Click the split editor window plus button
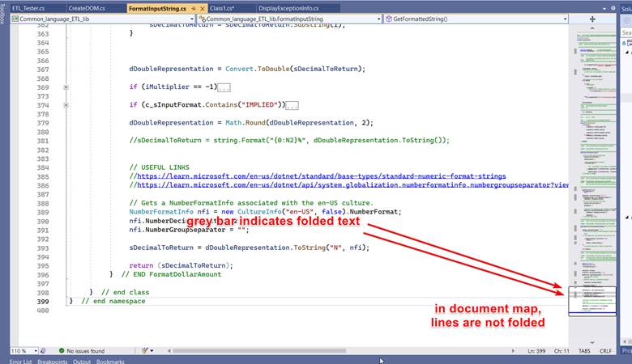Image resolution: width=632 pixels, height=364 pixels. pos(592,19)
